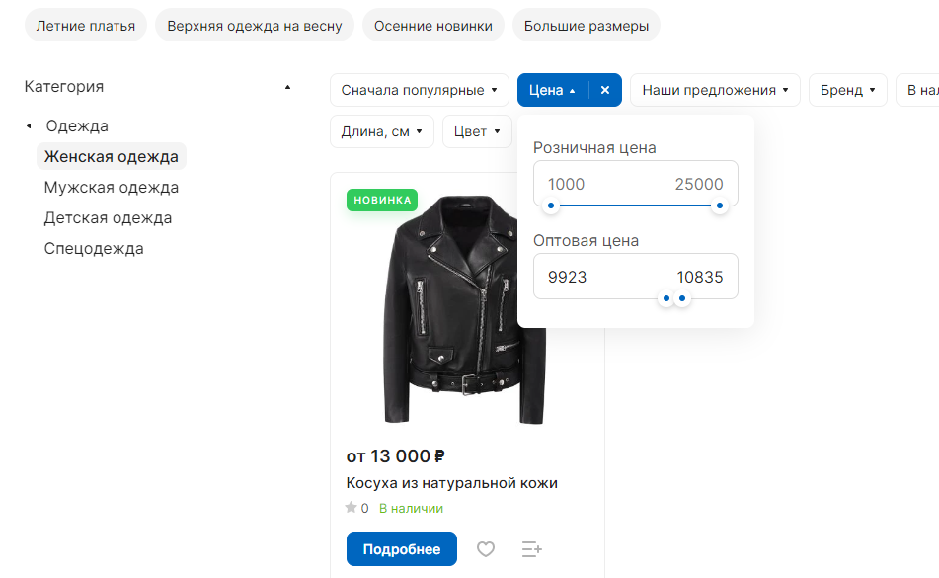Collapse the Одежда tree arrow

point(29,125)
